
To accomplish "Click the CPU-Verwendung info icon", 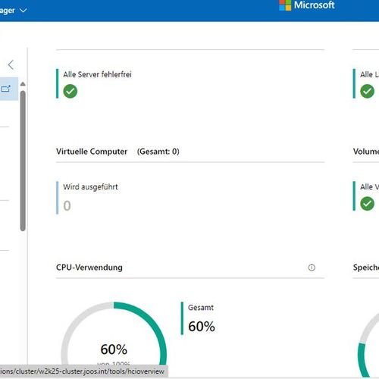I will click(312, 268).
